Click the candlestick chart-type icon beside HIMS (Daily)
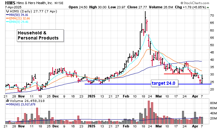 pos(7,11)
